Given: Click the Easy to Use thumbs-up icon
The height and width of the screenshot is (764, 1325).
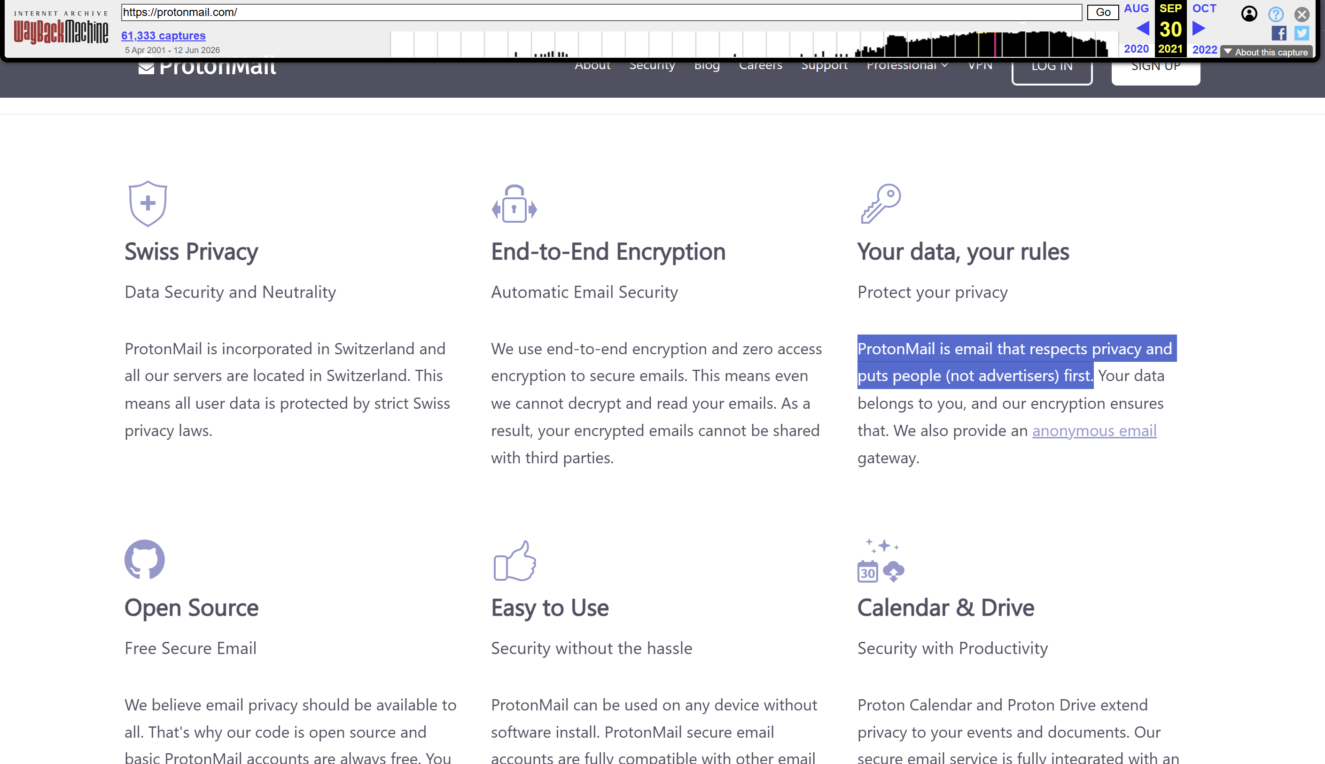Looking at the screenshot, I should (x=514, y=561).
